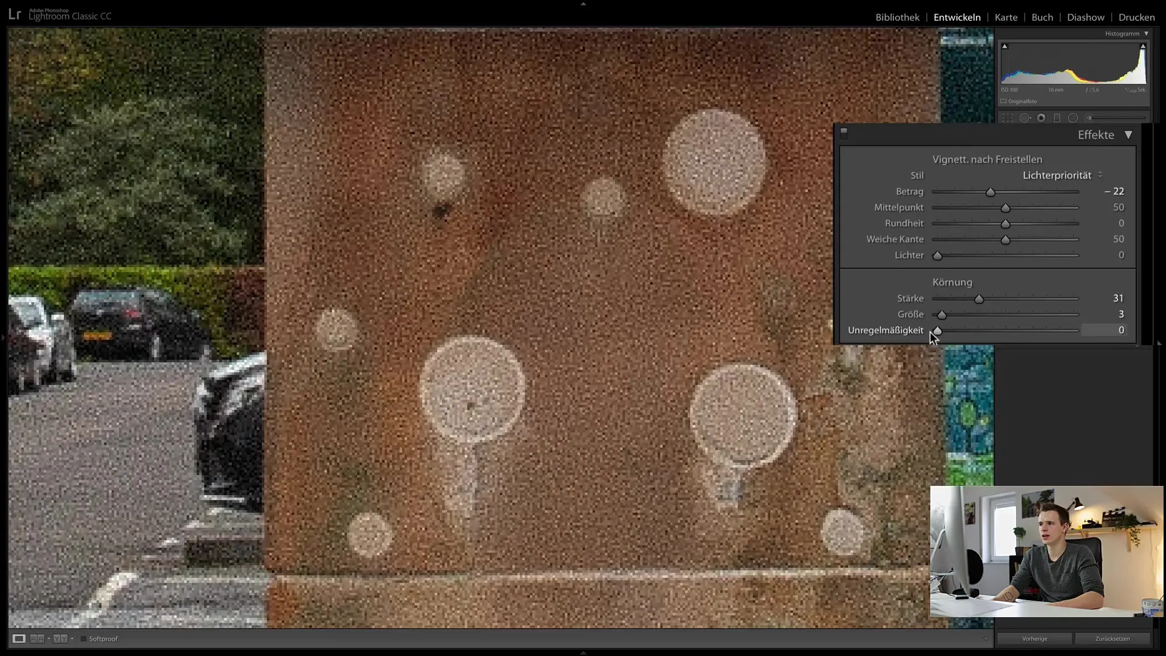Open the Drucken module
Viewport: 1166px width, 656px height.
(1137, 17)
